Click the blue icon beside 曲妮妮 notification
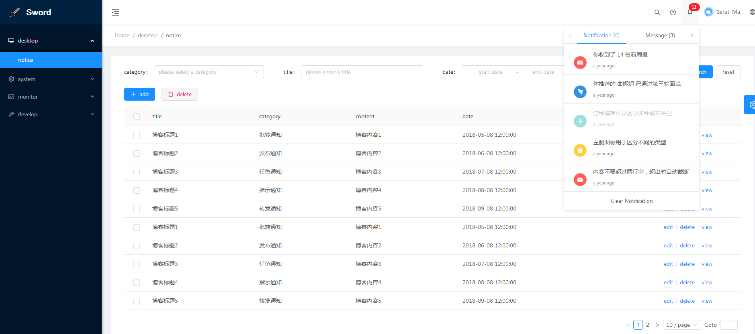 [580, 92]
